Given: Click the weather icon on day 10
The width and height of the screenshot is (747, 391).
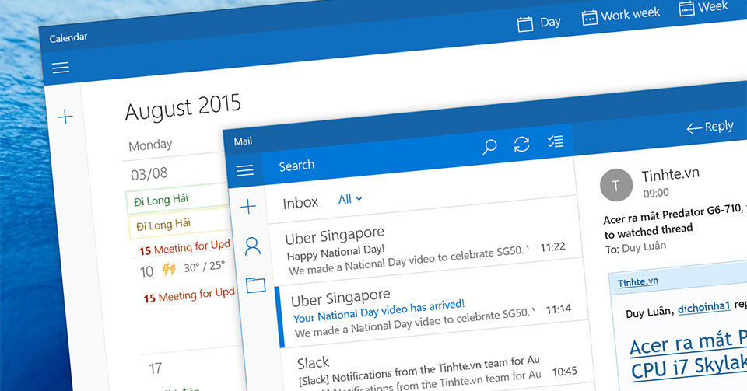Looking at the screenshot, I should 169,269.
